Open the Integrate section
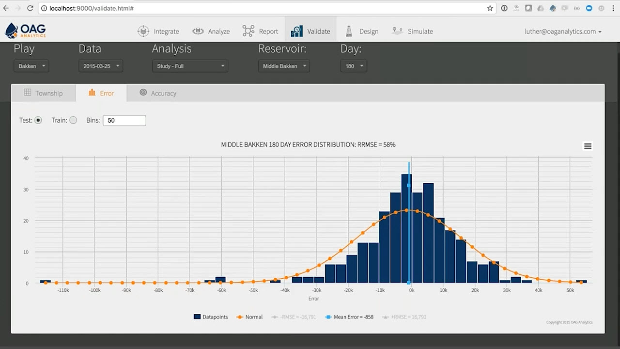This screenshot has height=349, width=620. pos(158,31)
